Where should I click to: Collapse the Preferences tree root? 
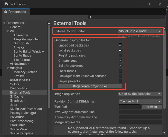click(x=4, y=23)
